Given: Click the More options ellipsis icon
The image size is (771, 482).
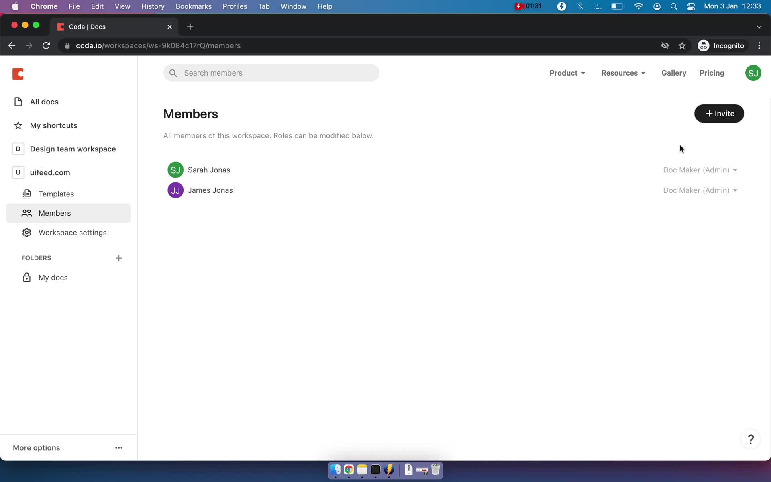Looking at the screenshot, I should (x=119, y=448).
